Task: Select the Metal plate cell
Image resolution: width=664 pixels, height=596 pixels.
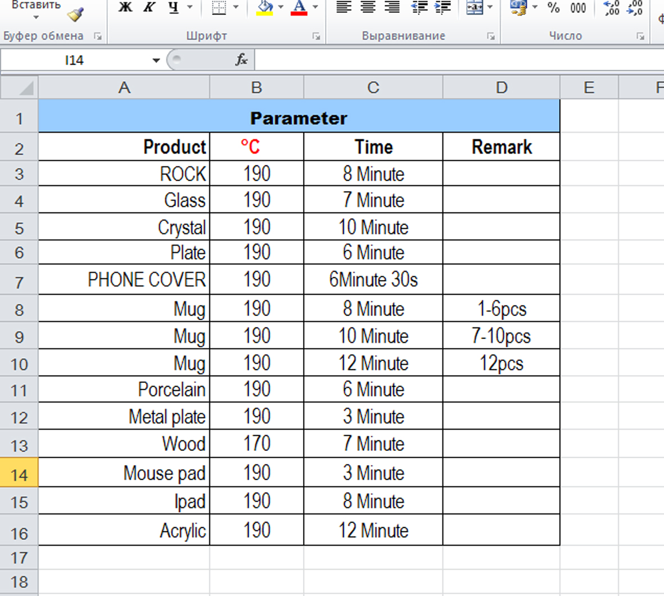Action: [x=124, y=416]
